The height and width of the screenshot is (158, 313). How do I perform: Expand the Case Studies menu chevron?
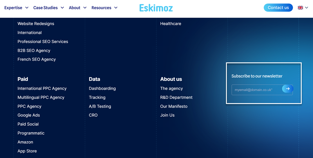click(62, 8)
